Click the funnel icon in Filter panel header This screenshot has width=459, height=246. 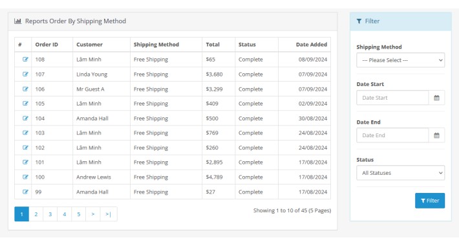click(359, 21)
